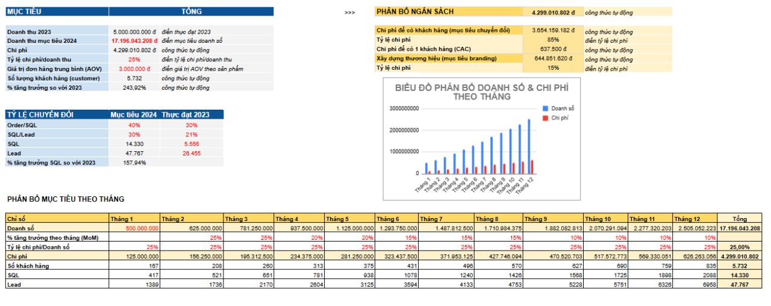This screenshot has height=306, width=771.
Task: Click the MỤC TIÊU header cell
Action: point(57,11)
